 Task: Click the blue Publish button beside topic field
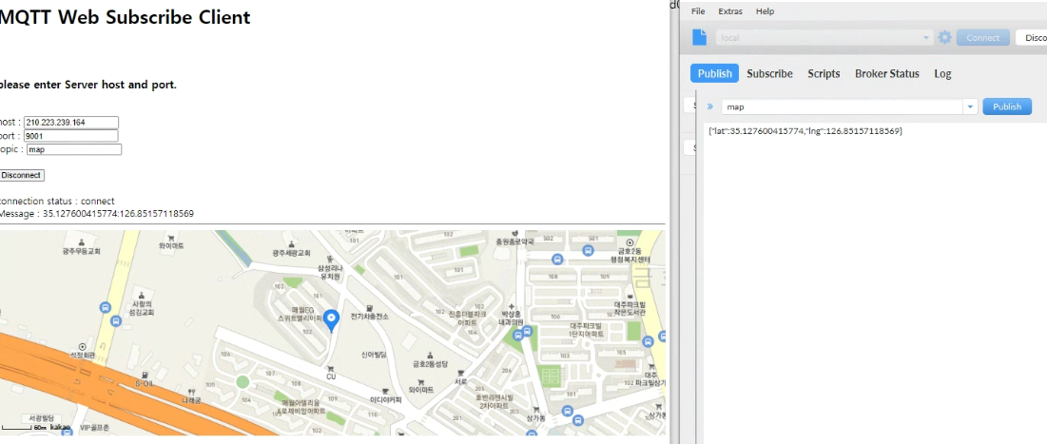click(1007, 106)
